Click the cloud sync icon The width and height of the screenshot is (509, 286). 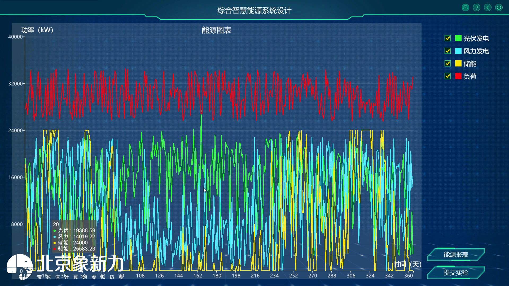click(x=466, y=7)
